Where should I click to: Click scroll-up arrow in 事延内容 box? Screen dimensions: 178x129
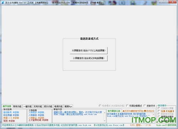105,113
